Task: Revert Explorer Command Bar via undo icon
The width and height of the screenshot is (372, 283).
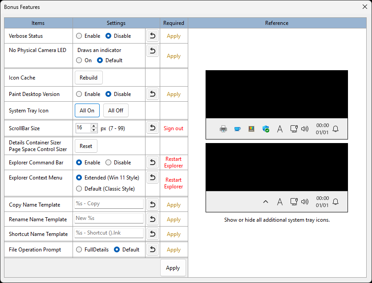Action: point(153,162)
